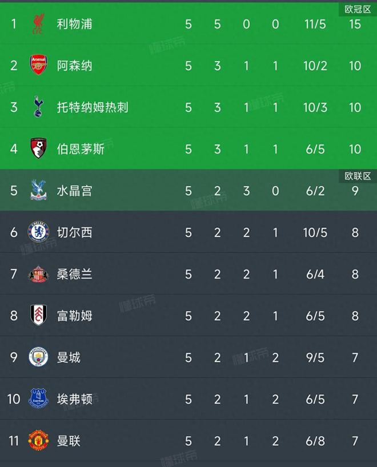Click the Arsenal cannon crest

pos(38,66)
